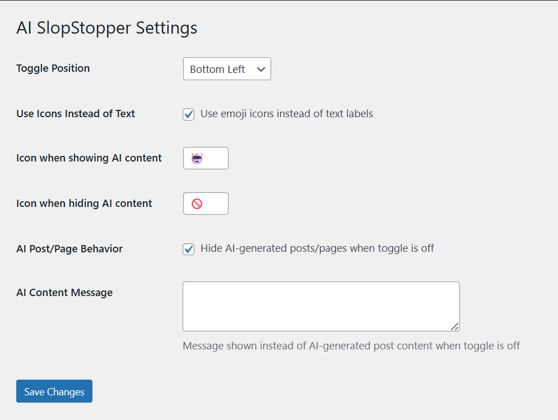Click the Use Icons Instead of Text label
Viewport: 558px width, 420px height.
click(76, 114)
